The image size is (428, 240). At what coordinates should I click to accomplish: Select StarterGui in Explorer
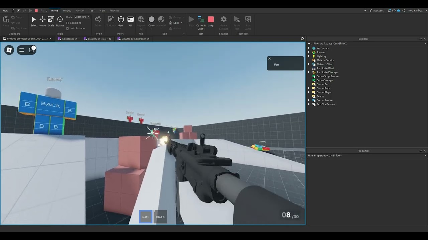(323, 84)
